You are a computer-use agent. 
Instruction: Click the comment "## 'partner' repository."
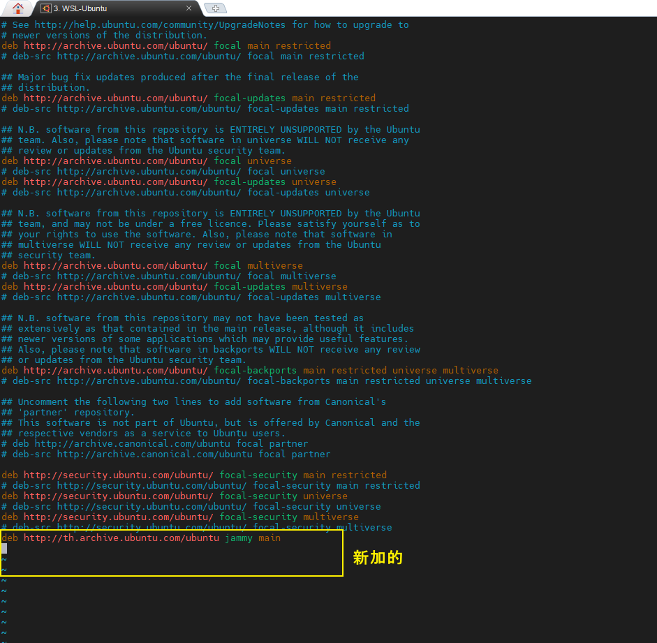pyautogui.click(x=68, y=412)
